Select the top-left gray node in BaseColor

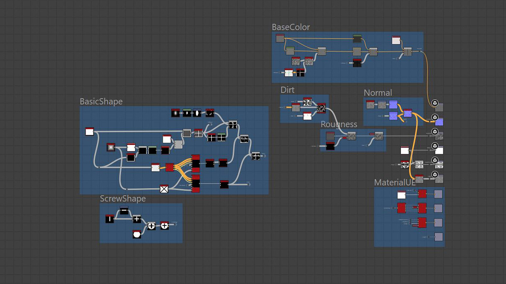[x=280, y=38]
